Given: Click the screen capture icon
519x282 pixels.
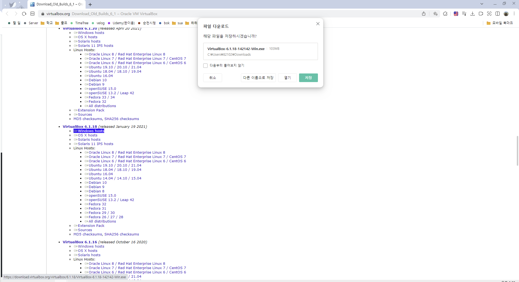Looking at the screenshot, I should 489,14.
